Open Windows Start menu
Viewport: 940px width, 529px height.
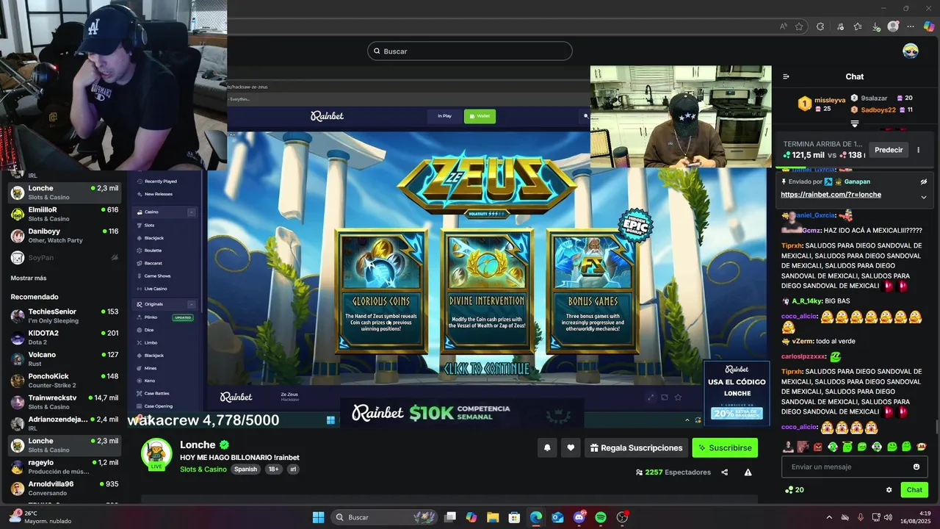[318, 517]
